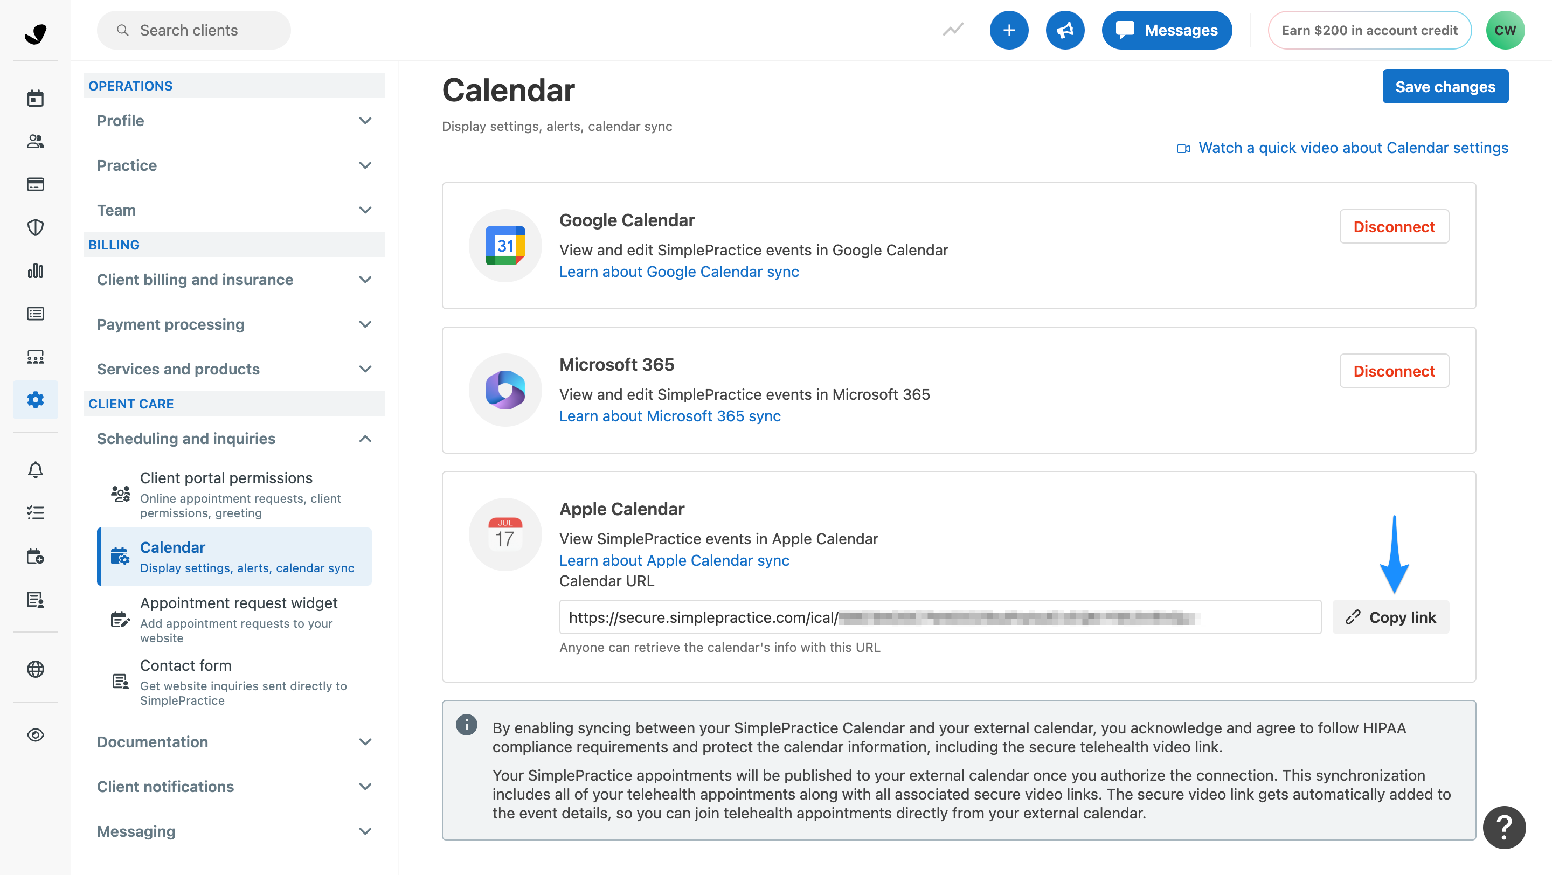Screen dimensions: 1552x875
Task: Click the Microsoft 365 logo icon
Action: 505,390
